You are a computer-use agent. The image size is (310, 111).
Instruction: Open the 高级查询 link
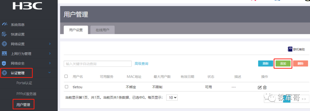coord(141,64)
